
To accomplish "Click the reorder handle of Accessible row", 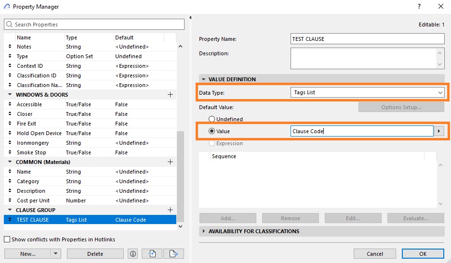I will tap(10, 104).
